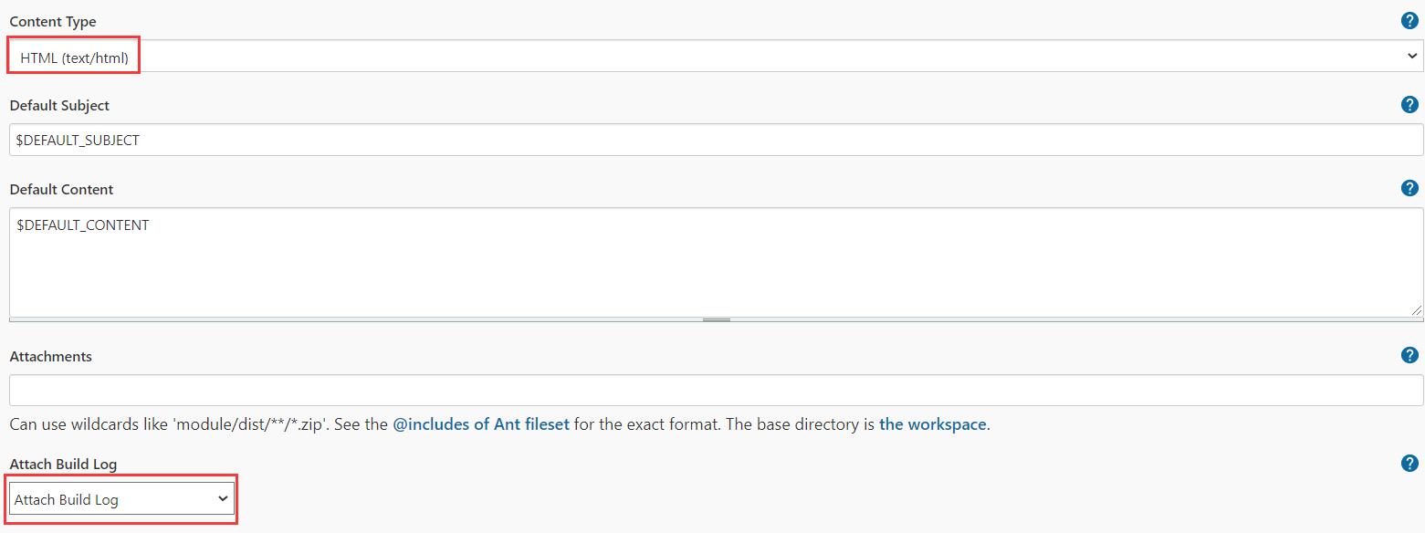
Task: Focus the $DEFAULT_SUBJECT input field
Action: coord(716,141)
